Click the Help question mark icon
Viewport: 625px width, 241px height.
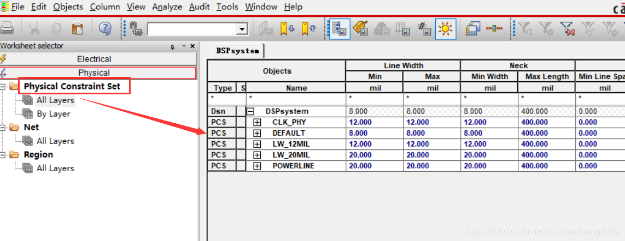pos(105,28)
